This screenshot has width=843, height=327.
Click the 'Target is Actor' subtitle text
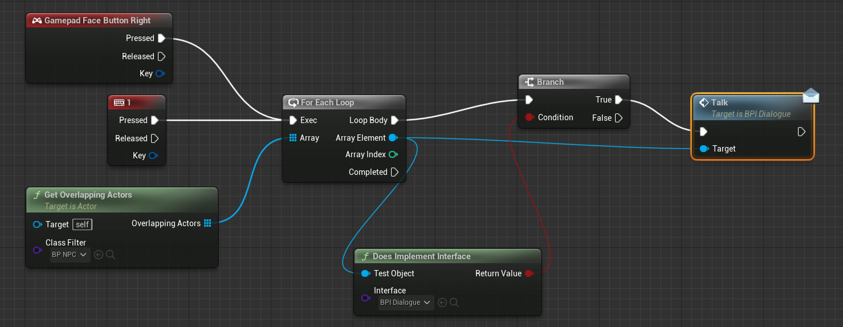point(71,206)
